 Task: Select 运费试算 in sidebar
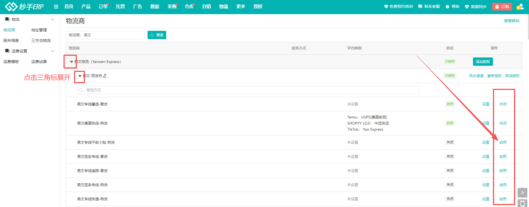39,62
